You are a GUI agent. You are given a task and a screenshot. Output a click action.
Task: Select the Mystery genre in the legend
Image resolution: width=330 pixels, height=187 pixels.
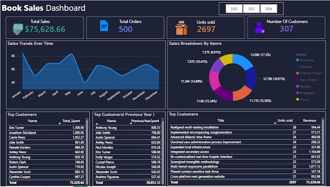pos(304,67)
